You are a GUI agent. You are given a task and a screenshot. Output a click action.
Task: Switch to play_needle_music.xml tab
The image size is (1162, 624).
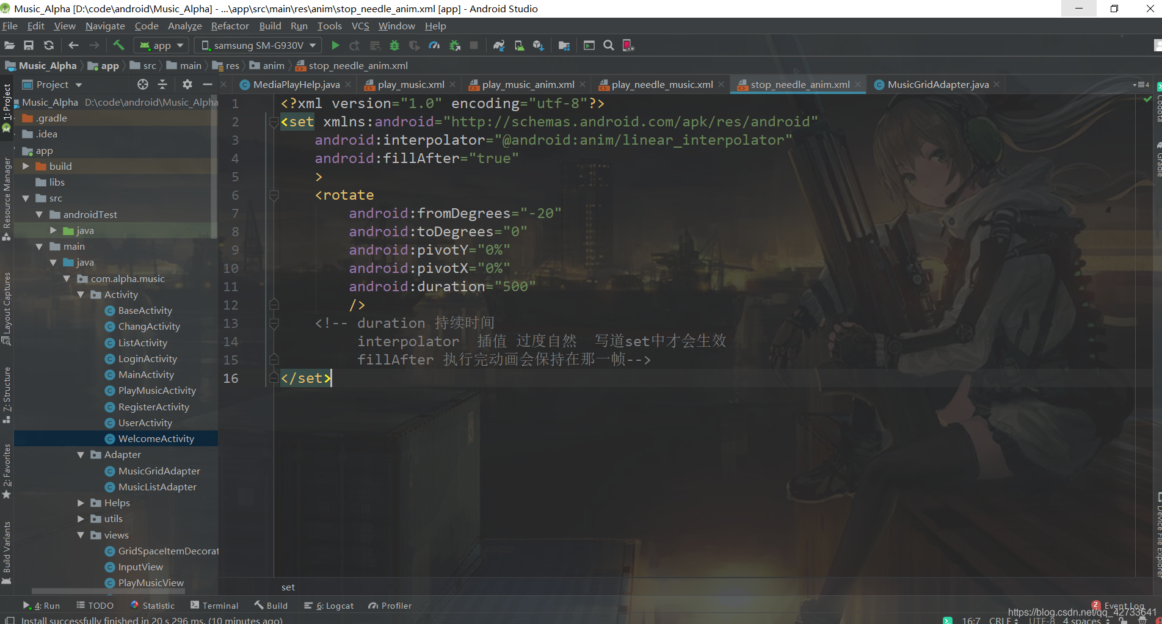(x=663, y=84)
